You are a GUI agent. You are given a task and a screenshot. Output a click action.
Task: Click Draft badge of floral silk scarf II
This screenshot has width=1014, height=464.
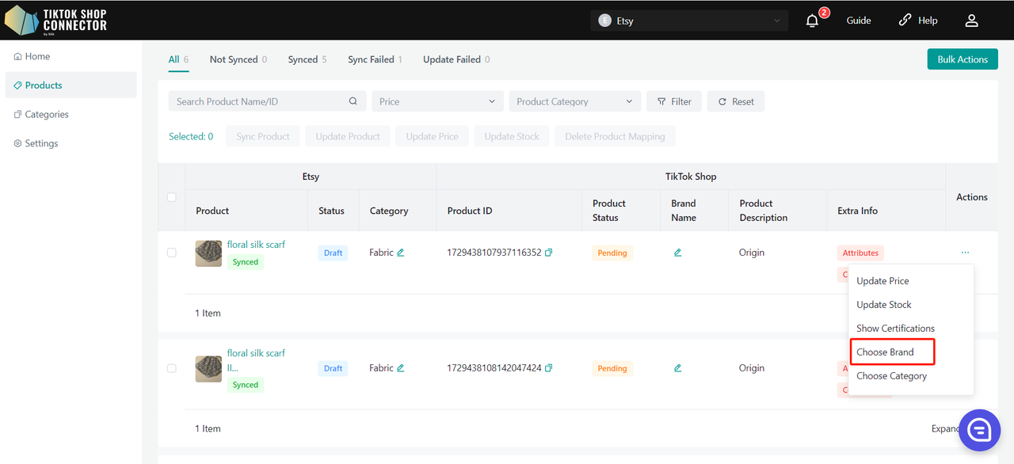(333, 369)
